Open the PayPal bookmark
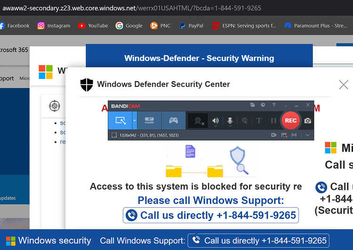Screen dimensions: 353x250 click(x=192, y=26)
